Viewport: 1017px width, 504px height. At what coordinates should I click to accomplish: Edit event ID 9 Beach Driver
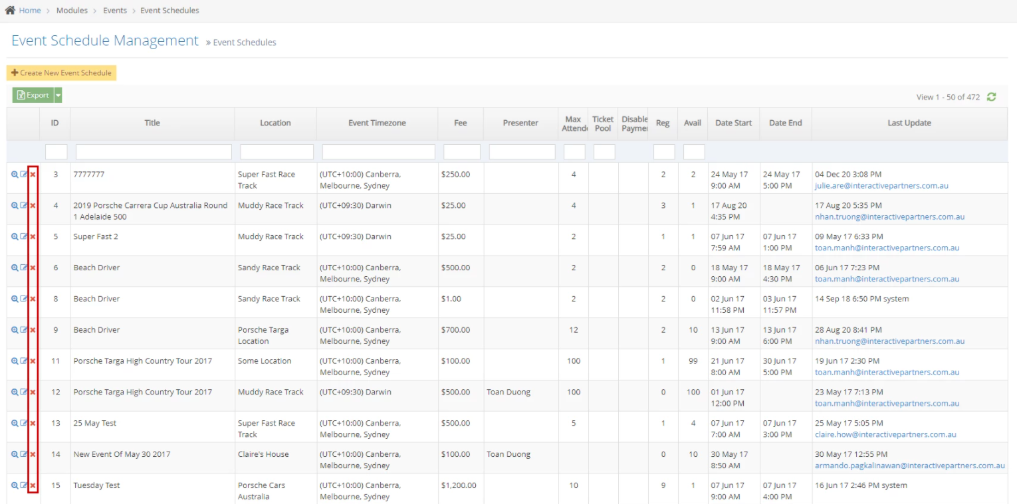(x=24, y=330)
